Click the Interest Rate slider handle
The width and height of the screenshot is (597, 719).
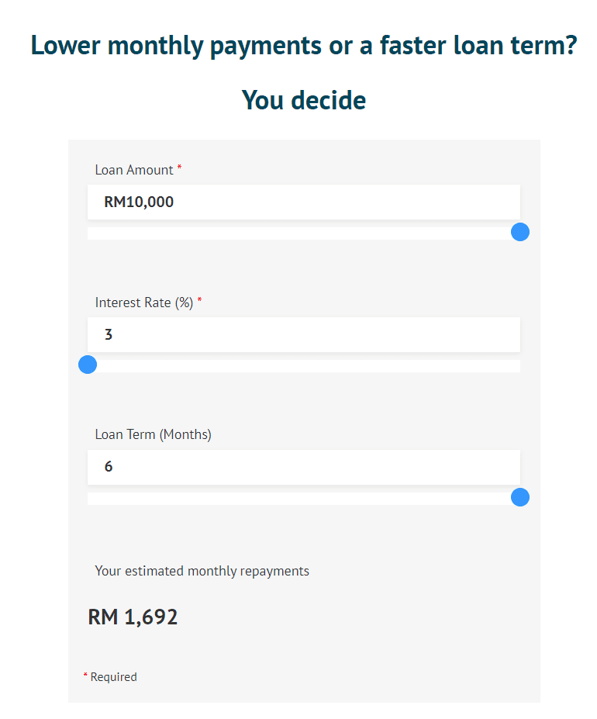click(x=88, y=365)
